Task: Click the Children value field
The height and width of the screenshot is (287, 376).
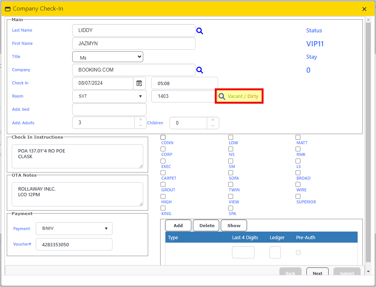Action: point(188,123)
